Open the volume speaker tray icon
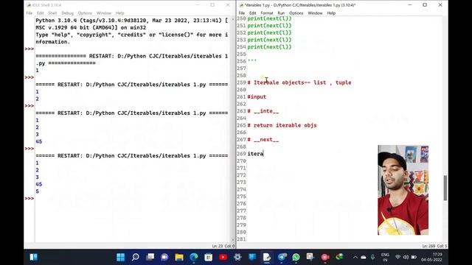Screen dimensions: 472x265 tap(406, 257)
